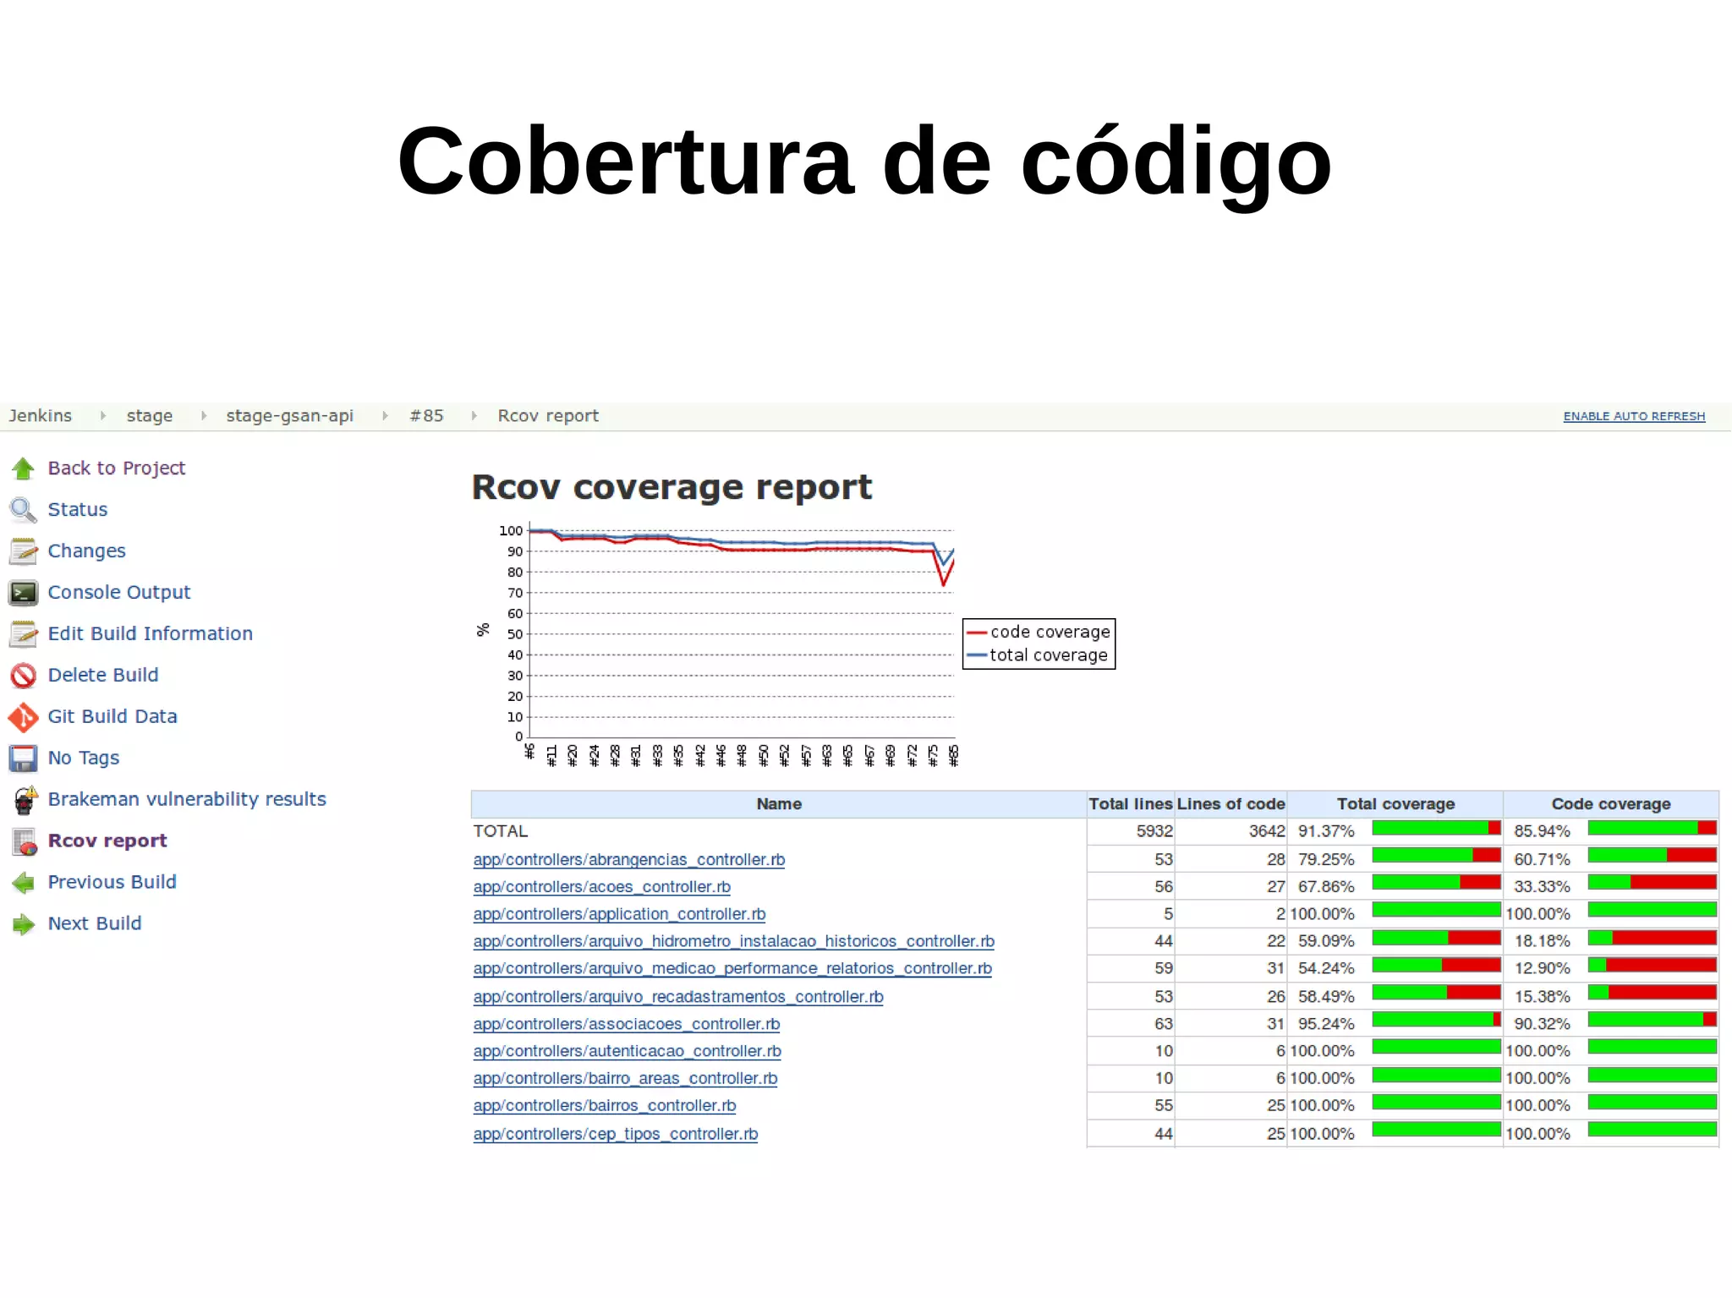Click the magnifier Status icon

tap(23, 510)
